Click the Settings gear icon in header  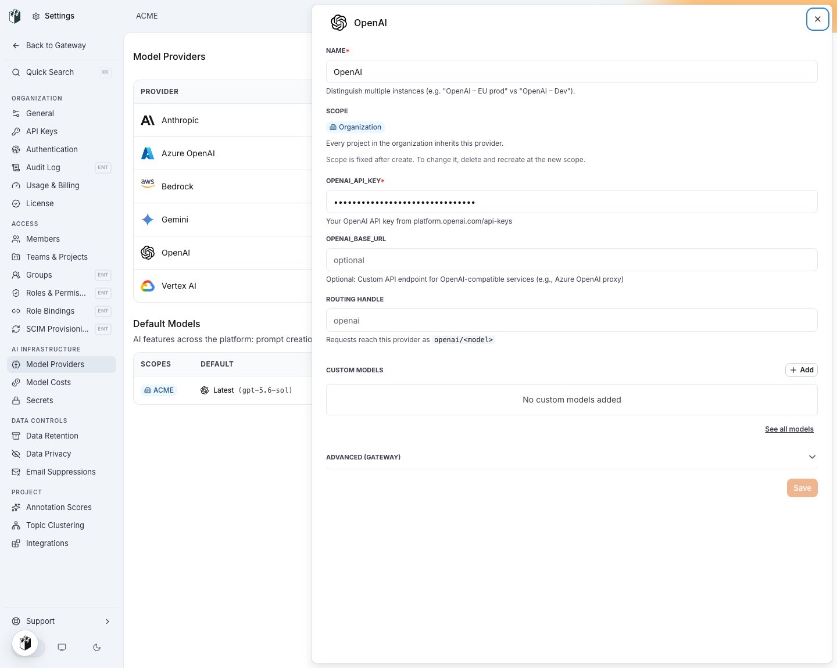[x=36, y=16]
